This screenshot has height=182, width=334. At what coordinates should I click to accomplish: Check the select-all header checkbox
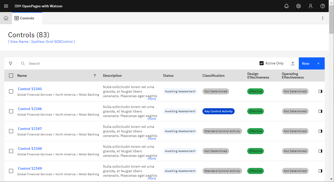11,76
